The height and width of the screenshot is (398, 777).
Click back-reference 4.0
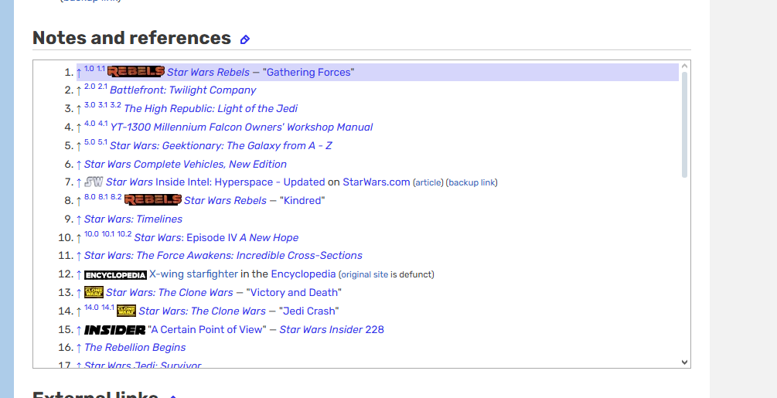pyautogui.click(x=90, y=124)
